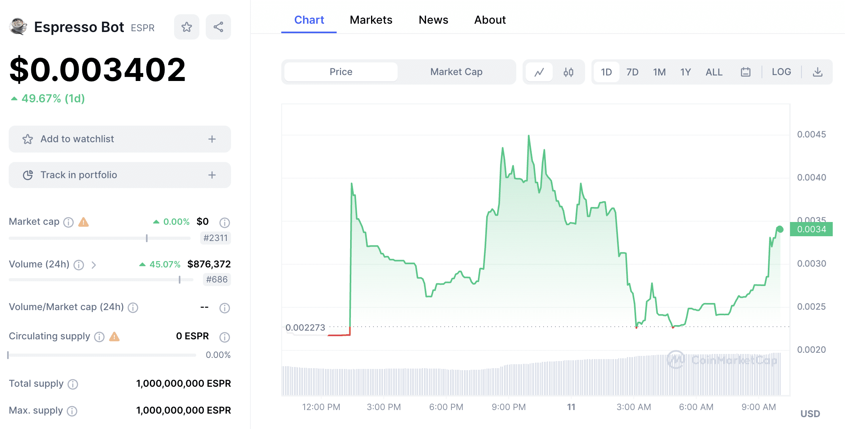Click the #686 volume rank badge
Image resolution: width=845 pixels, height=429 pixels.
click(x=217, y=280)
